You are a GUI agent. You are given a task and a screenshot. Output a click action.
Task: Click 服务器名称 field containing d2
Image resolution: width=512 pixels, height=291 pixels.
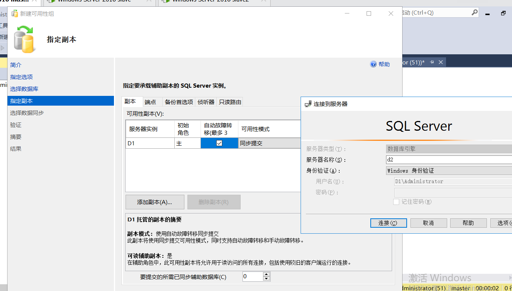point(449,160)
